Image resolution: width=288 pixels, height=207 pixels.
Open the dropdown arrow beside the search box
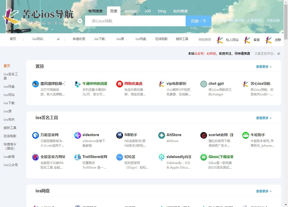coord(80,21)
